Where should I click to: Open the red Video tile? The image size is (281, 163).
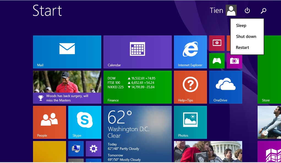tap(217, 43)
